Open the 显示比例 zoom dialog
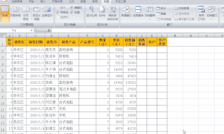Viewport: 224px width, 134px height. coord(92,12)
